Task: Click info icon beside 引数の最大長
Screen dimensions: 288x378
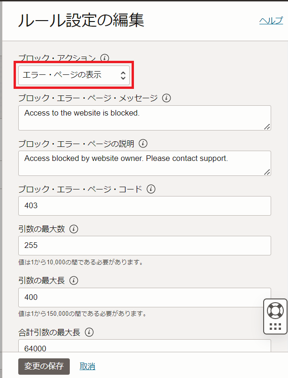Action: point(74,281)
